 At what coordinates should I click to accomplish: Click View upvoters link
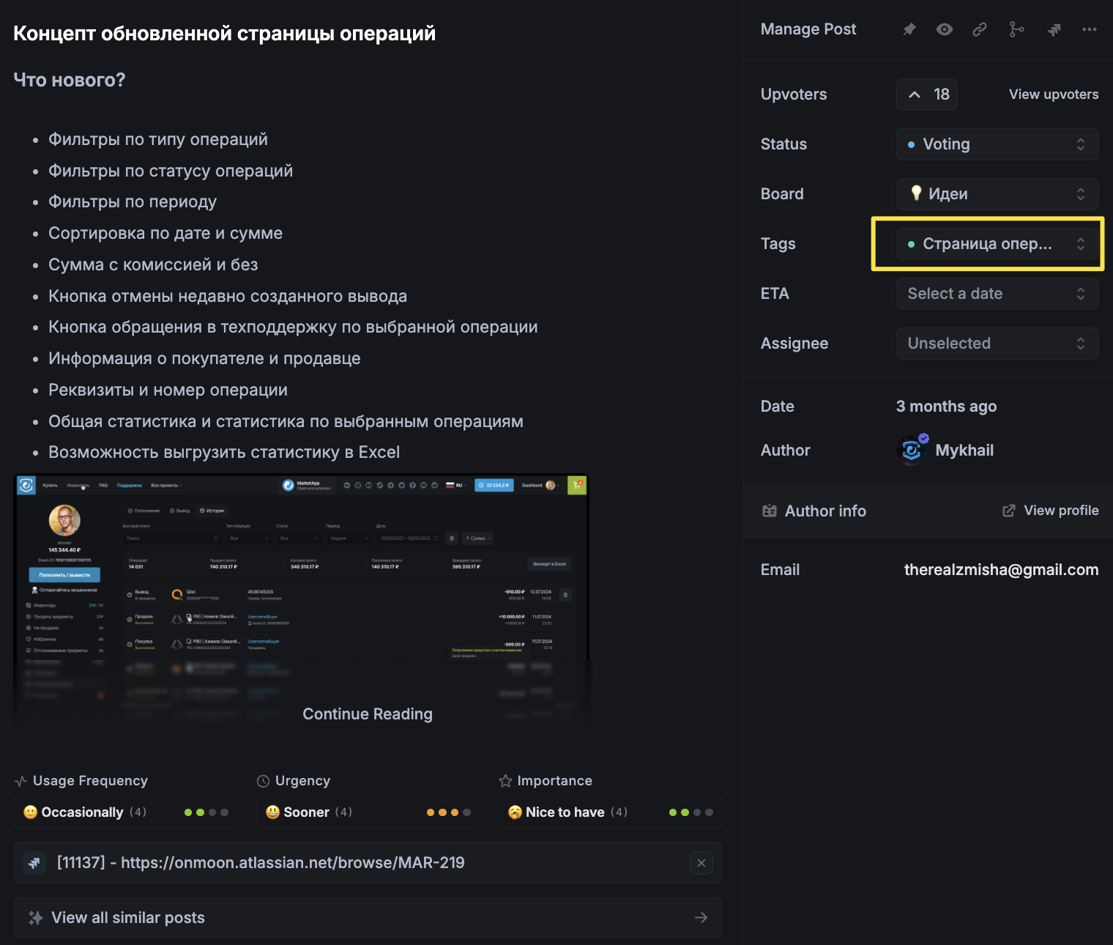pyautogui.click(x=1053, y=94)
